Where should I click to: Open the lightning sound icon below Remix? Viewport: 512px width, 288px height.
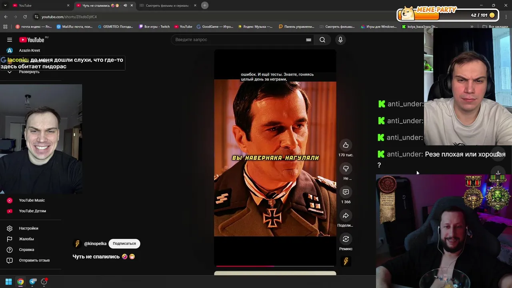346,262
